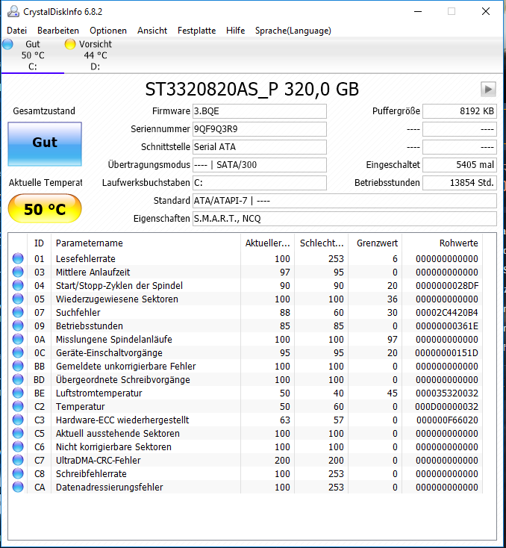
Task: Click the Seriennummer field 9QF9Q3R9
Action: point(260,129)
